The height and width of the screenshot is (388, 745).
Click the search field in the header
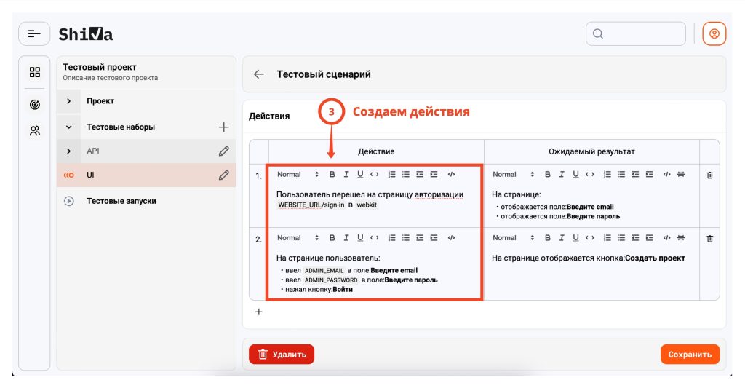coord(636,33)
